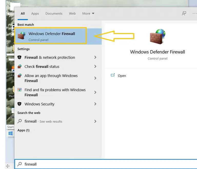Image resolution: width=197 pixels, height=169 pixels.
Task: Click the Windows Start logo button
Action: click(11, 133)
